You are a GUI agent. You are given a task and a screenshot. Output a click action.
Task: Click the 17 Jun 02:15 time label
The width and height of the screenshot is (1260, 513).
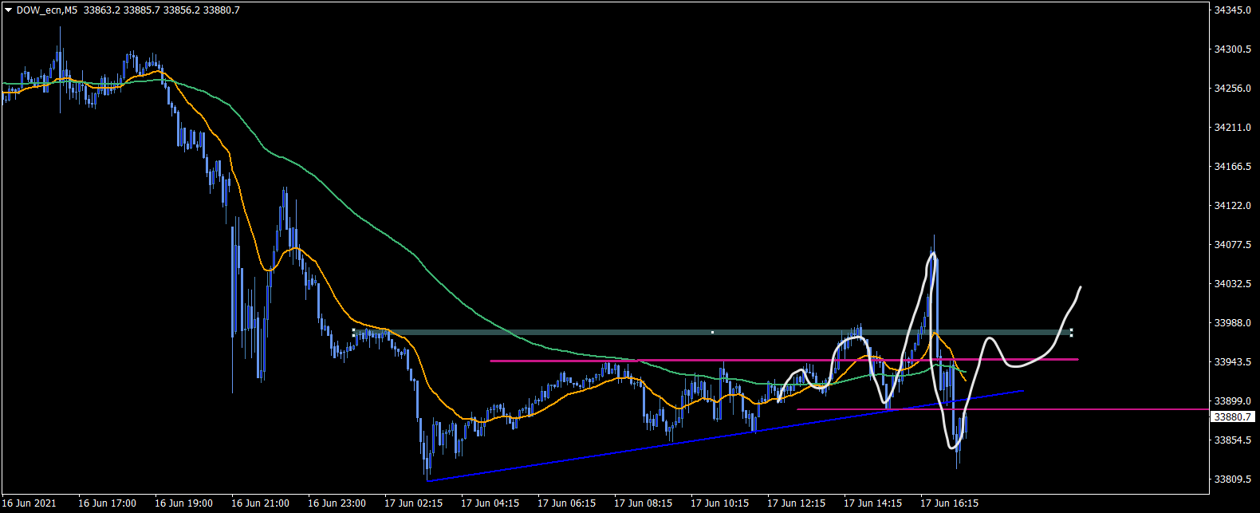413,503
